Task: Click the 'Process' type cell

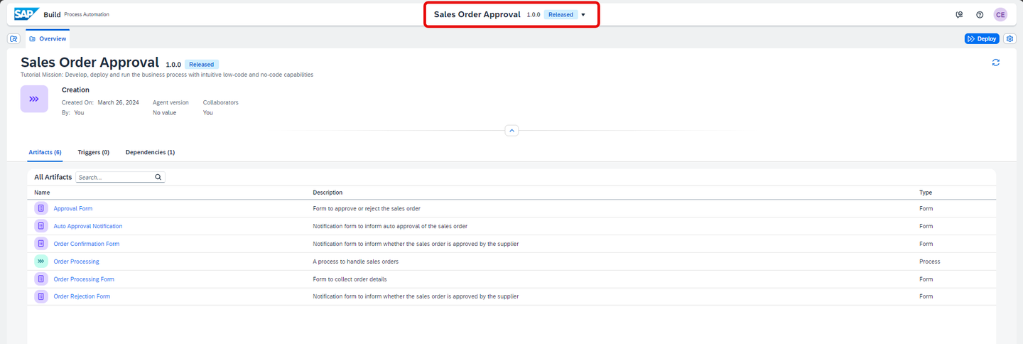Action: coord(929,262)
